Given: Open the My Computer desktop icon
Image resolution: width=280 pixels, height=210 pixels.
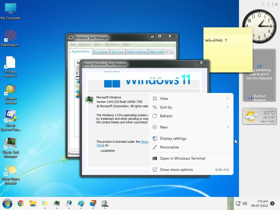Looking at the screenshot, I should coord(11,11).
